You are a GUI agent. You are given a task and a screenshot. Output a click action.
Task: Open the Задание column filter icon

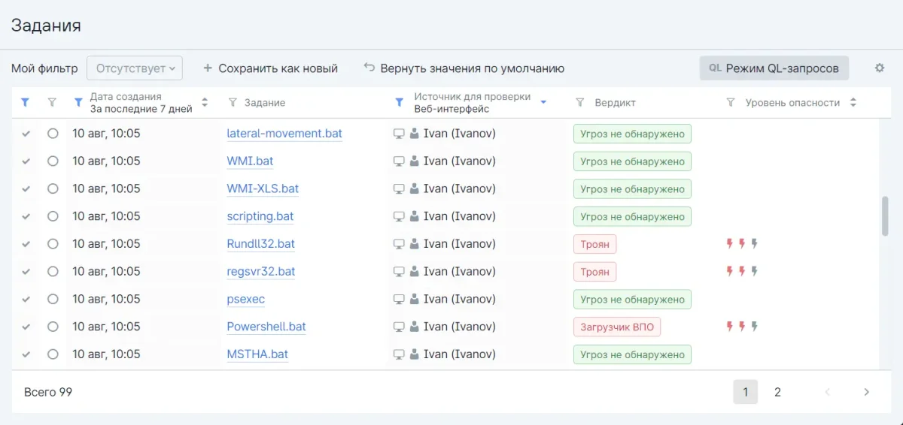coord(233,102)
